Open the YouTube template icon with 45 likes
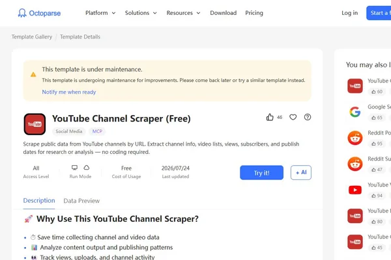Viewport: 391px width, 260px height. point(355,242)
